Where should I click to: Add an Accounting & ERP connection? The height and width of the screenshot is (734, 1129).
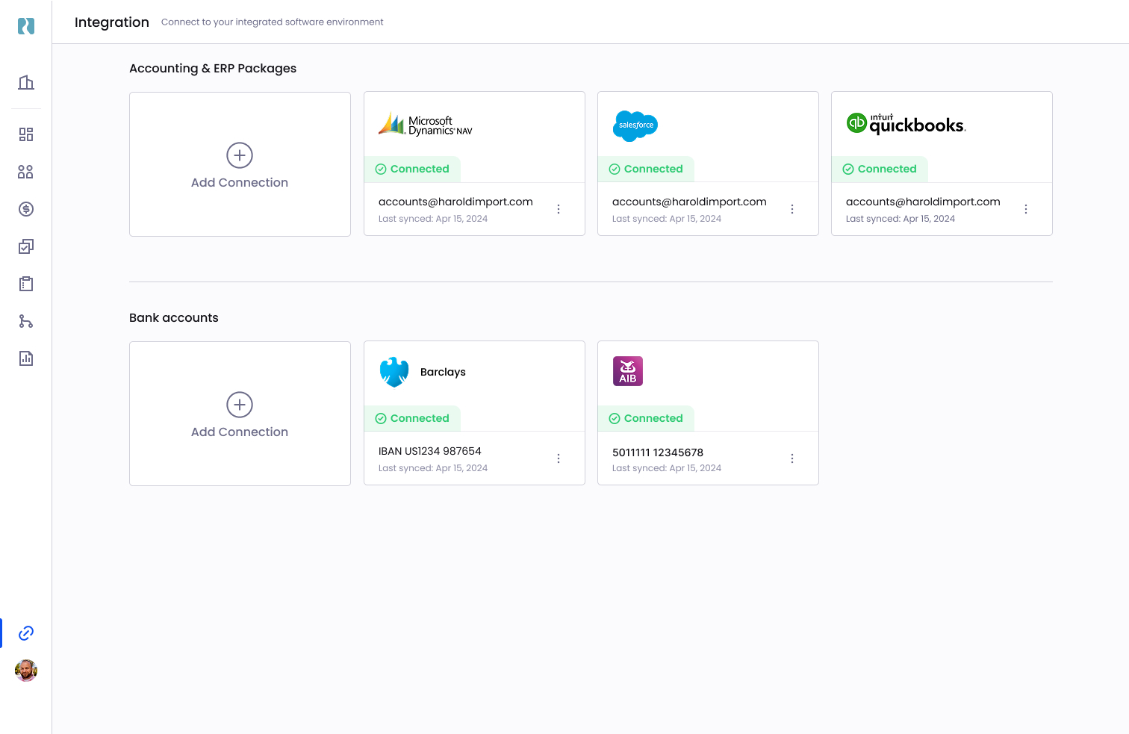[x=240, y=164]
